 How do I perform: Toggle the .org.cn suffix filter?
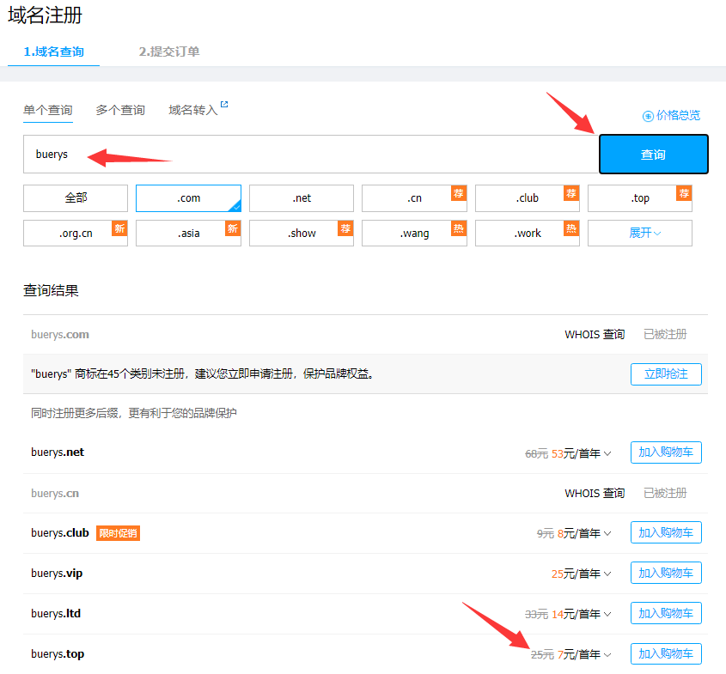pyautogui.click(x=76, y=234)
